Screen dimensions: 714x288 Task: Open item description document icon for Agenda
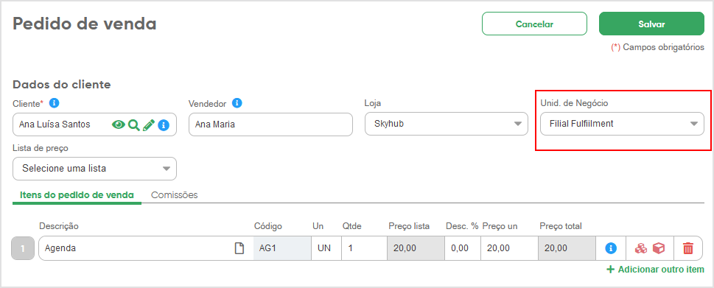pos(239,248)
